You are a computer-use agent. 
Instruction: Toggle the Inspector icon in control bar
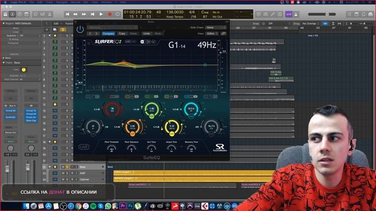[x=12, y=14]
